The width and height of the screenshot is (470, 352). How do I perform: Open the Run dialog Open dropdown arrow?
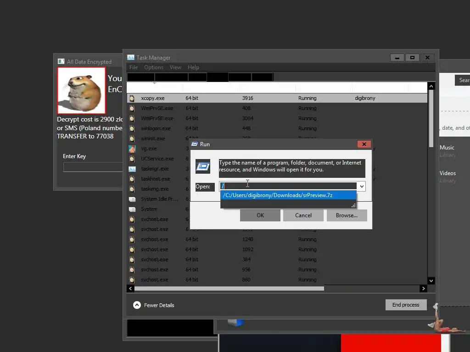click(362, 187)
